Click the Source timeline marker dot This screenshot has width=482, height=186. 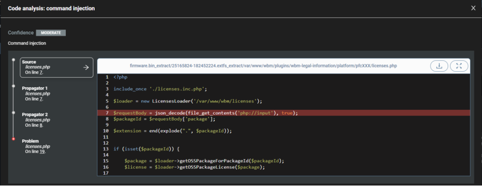pyautogui.click(x=13, y=60)
